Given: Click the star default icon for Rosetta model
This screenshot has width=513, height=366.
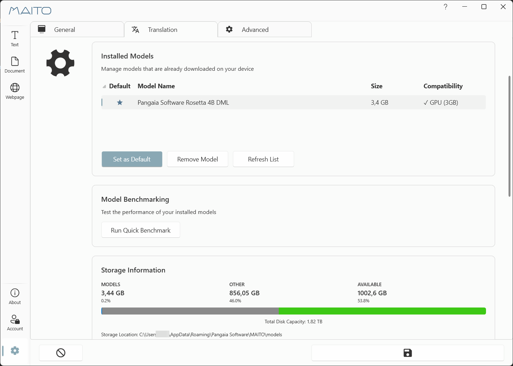Looking at the screenshot, I should tap(120, 103).
